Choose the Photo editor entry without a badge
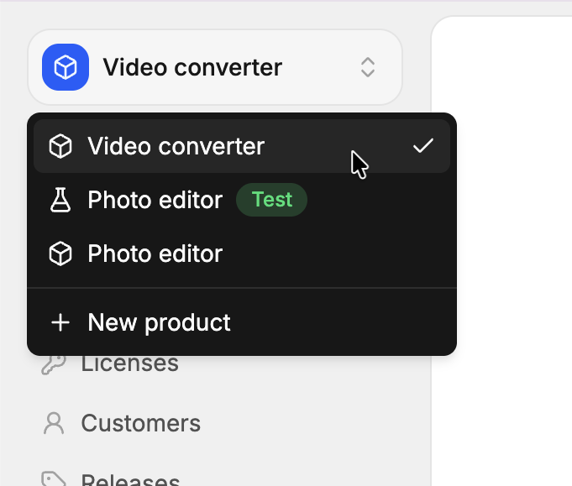This screenshot has width=572, height=486. [242, 253]
